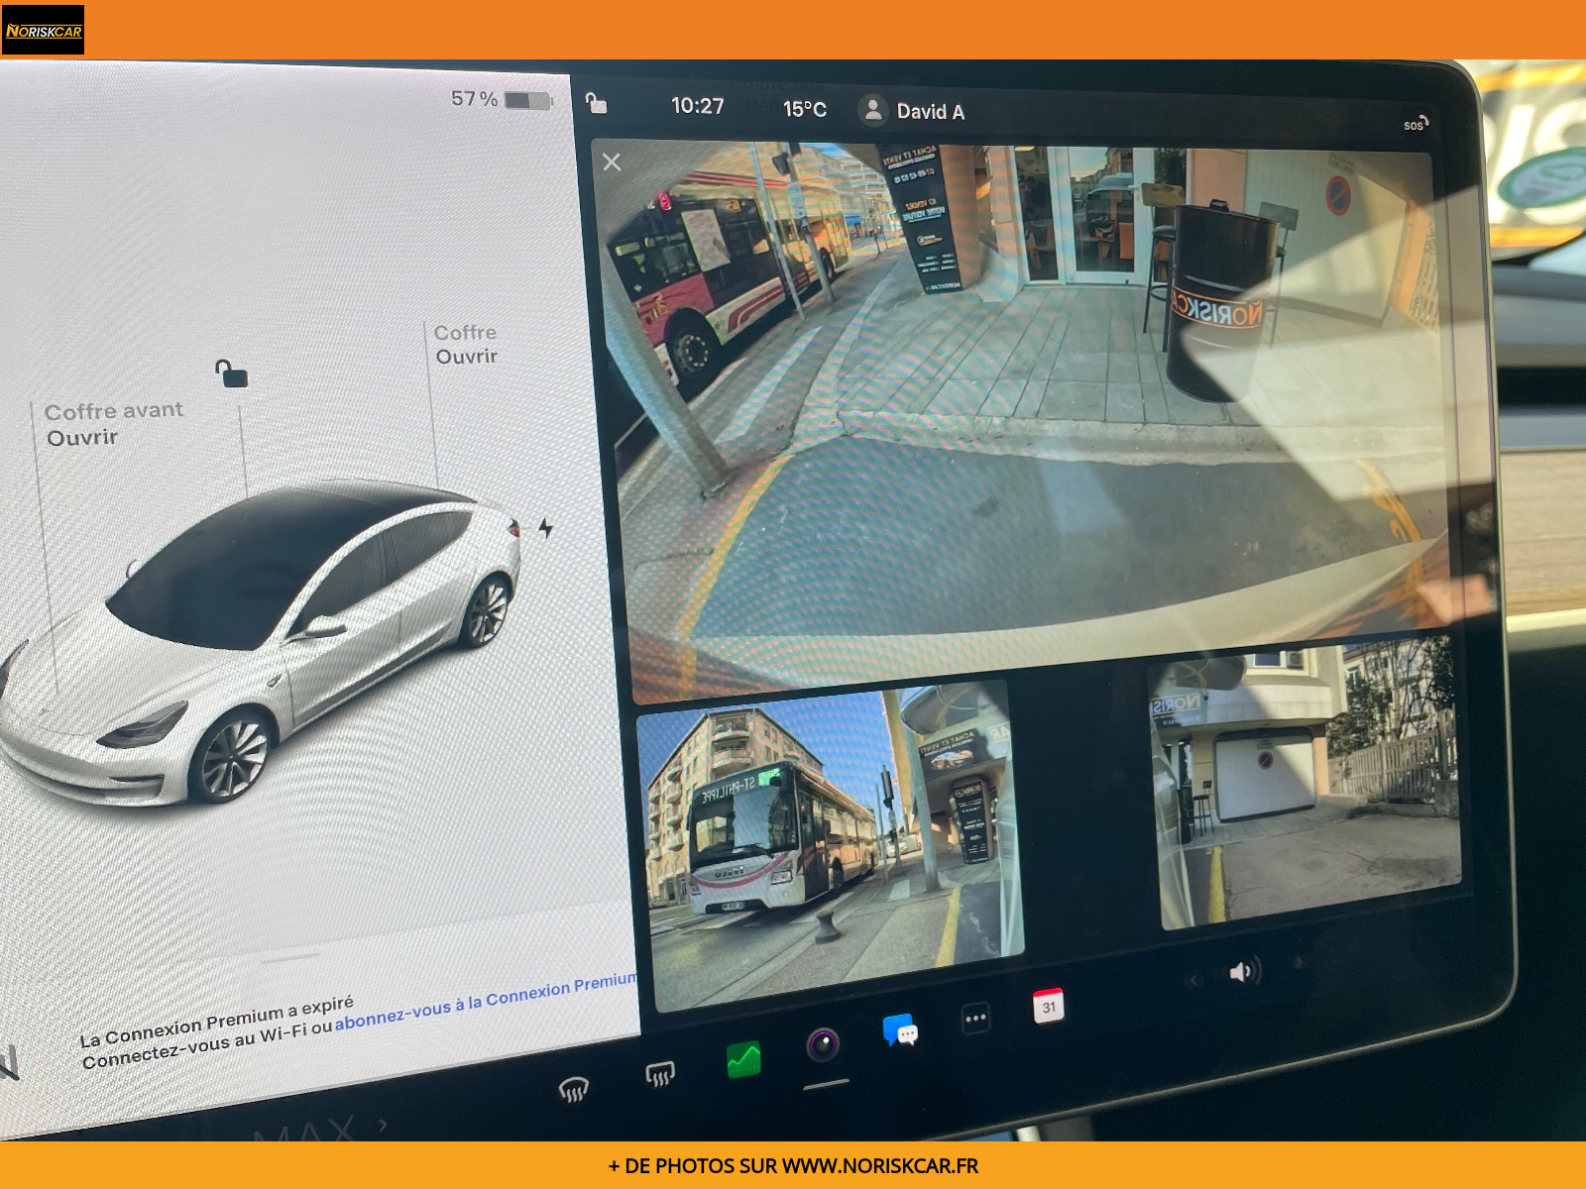The image size is (1586, 1189).
Task: Toggle the door unlock padlock above the car
Action: point(231,374)
